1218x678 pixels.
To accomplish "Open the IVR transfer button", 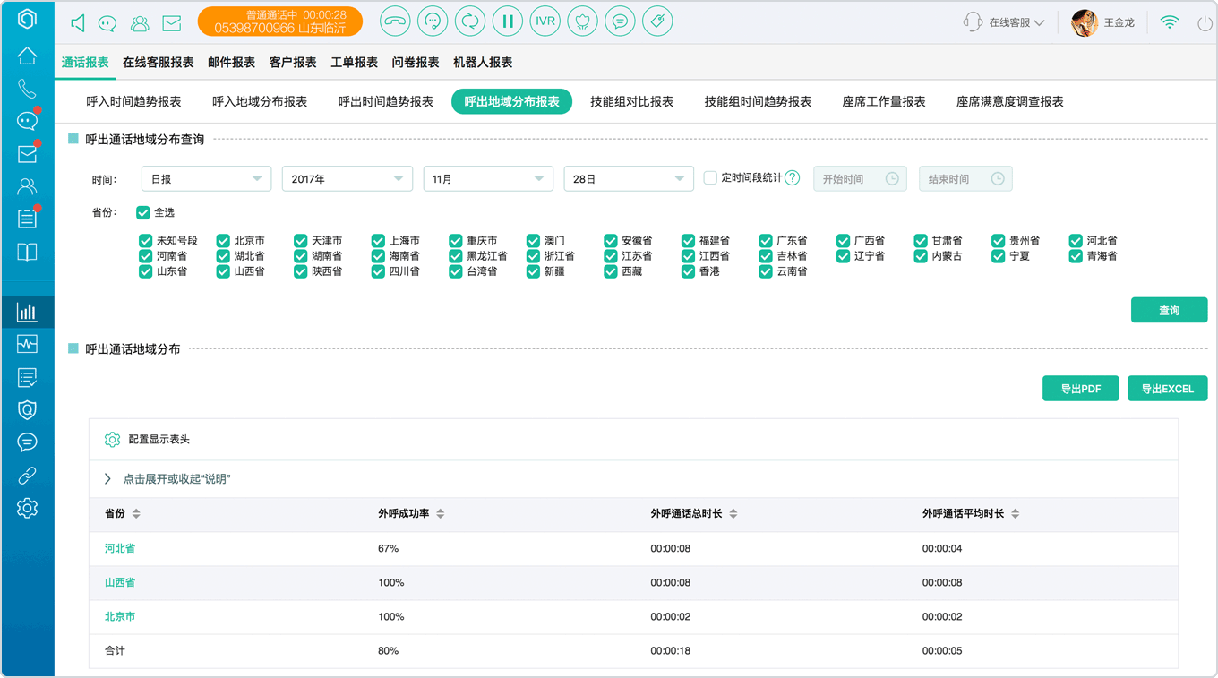I will point(545,21).
